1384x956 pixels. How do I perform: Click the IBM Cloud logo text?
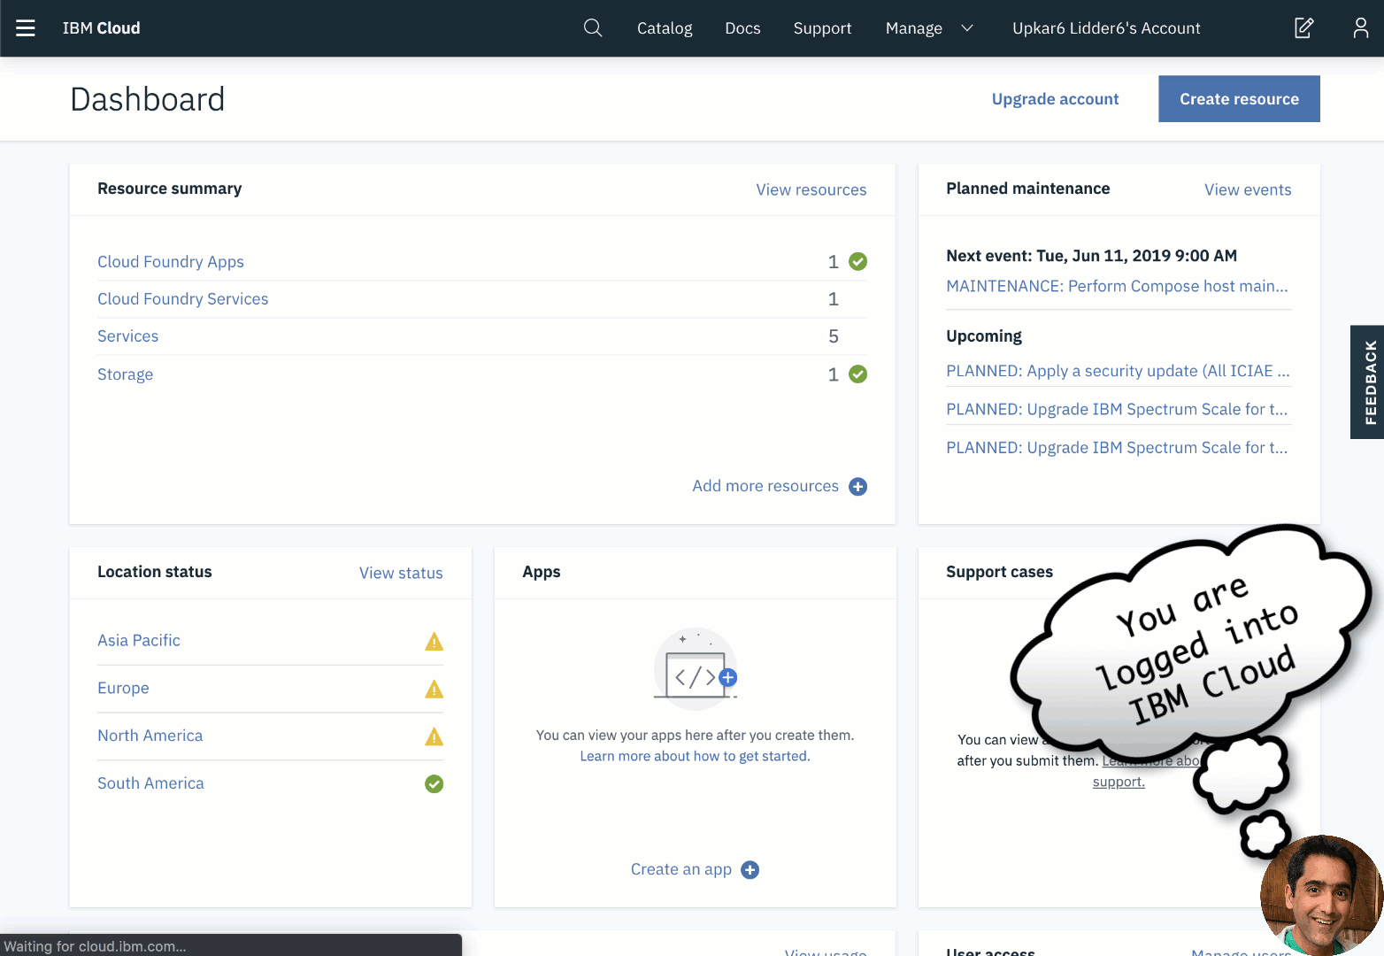[101, 28]
